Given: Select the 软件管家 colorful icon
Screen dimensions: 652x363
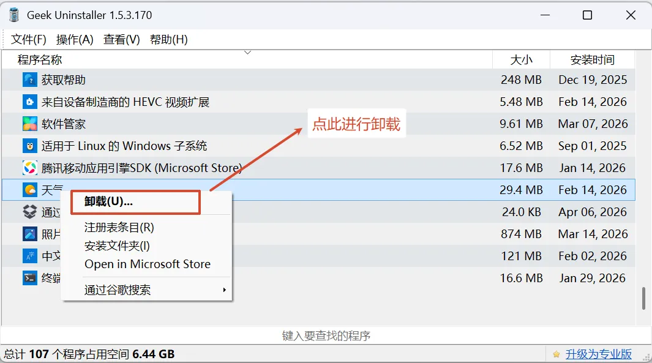Looking at the screenshot, I should pyautogui.click(x=30, y=124).
